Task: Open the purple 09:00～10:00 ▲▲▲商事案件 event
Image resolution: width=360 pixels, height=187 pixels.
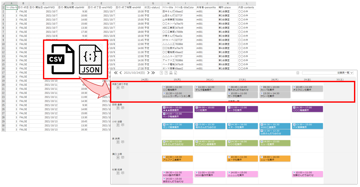Action: point(177,109)
